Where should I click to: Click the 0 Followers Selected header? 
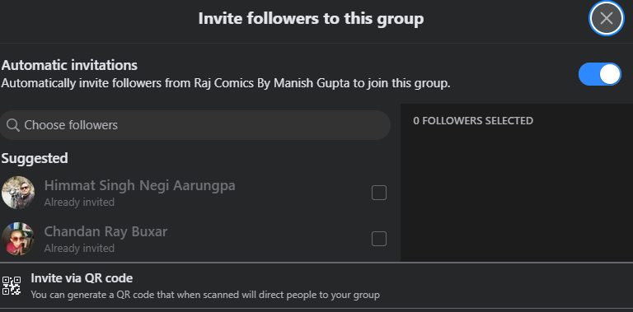tap(473, 120)
